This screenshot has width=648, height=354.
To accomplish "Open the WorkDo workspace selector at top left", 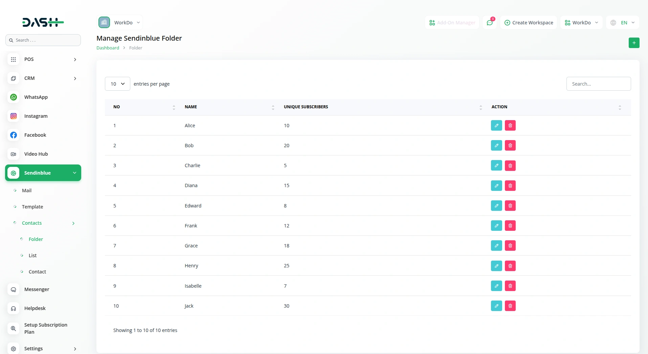I will (120, 23).
